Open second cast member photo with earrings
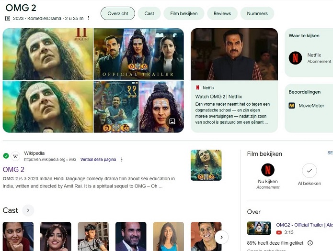333x251 pixels. coord(56,236)
